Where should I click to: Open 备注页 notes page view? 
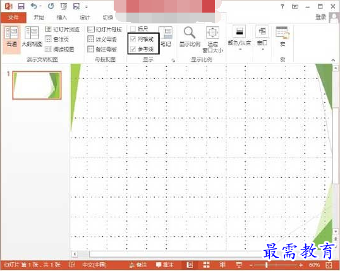tap(57, 39)
